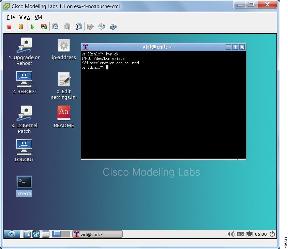Viewport: 288px width, 249px height.
Task: Launch the web browser globe icon in taskbar
Action: (36, 234)
